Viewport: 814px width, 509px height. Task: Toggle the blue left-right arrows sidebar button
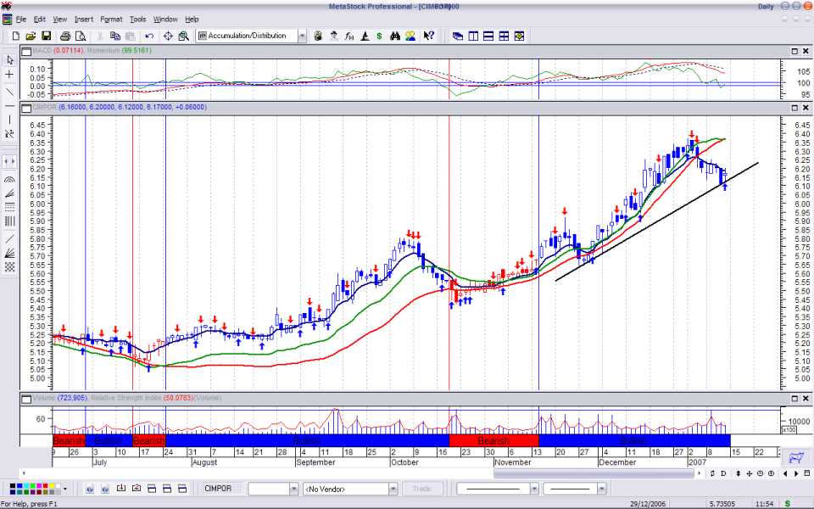(x=9, y=161)
